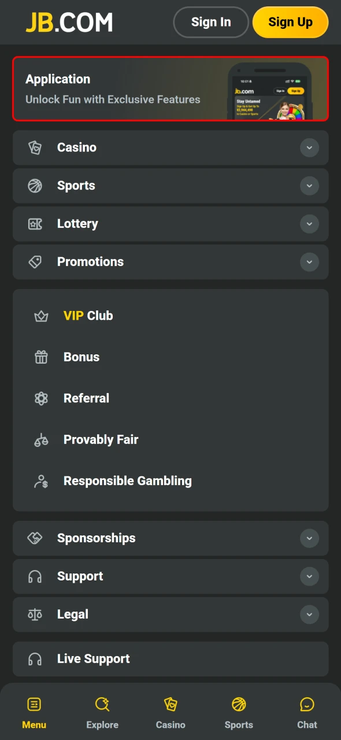Click the Responsible Gambling person icon
This screenshot has height=740, width=341.
[41, 480]
